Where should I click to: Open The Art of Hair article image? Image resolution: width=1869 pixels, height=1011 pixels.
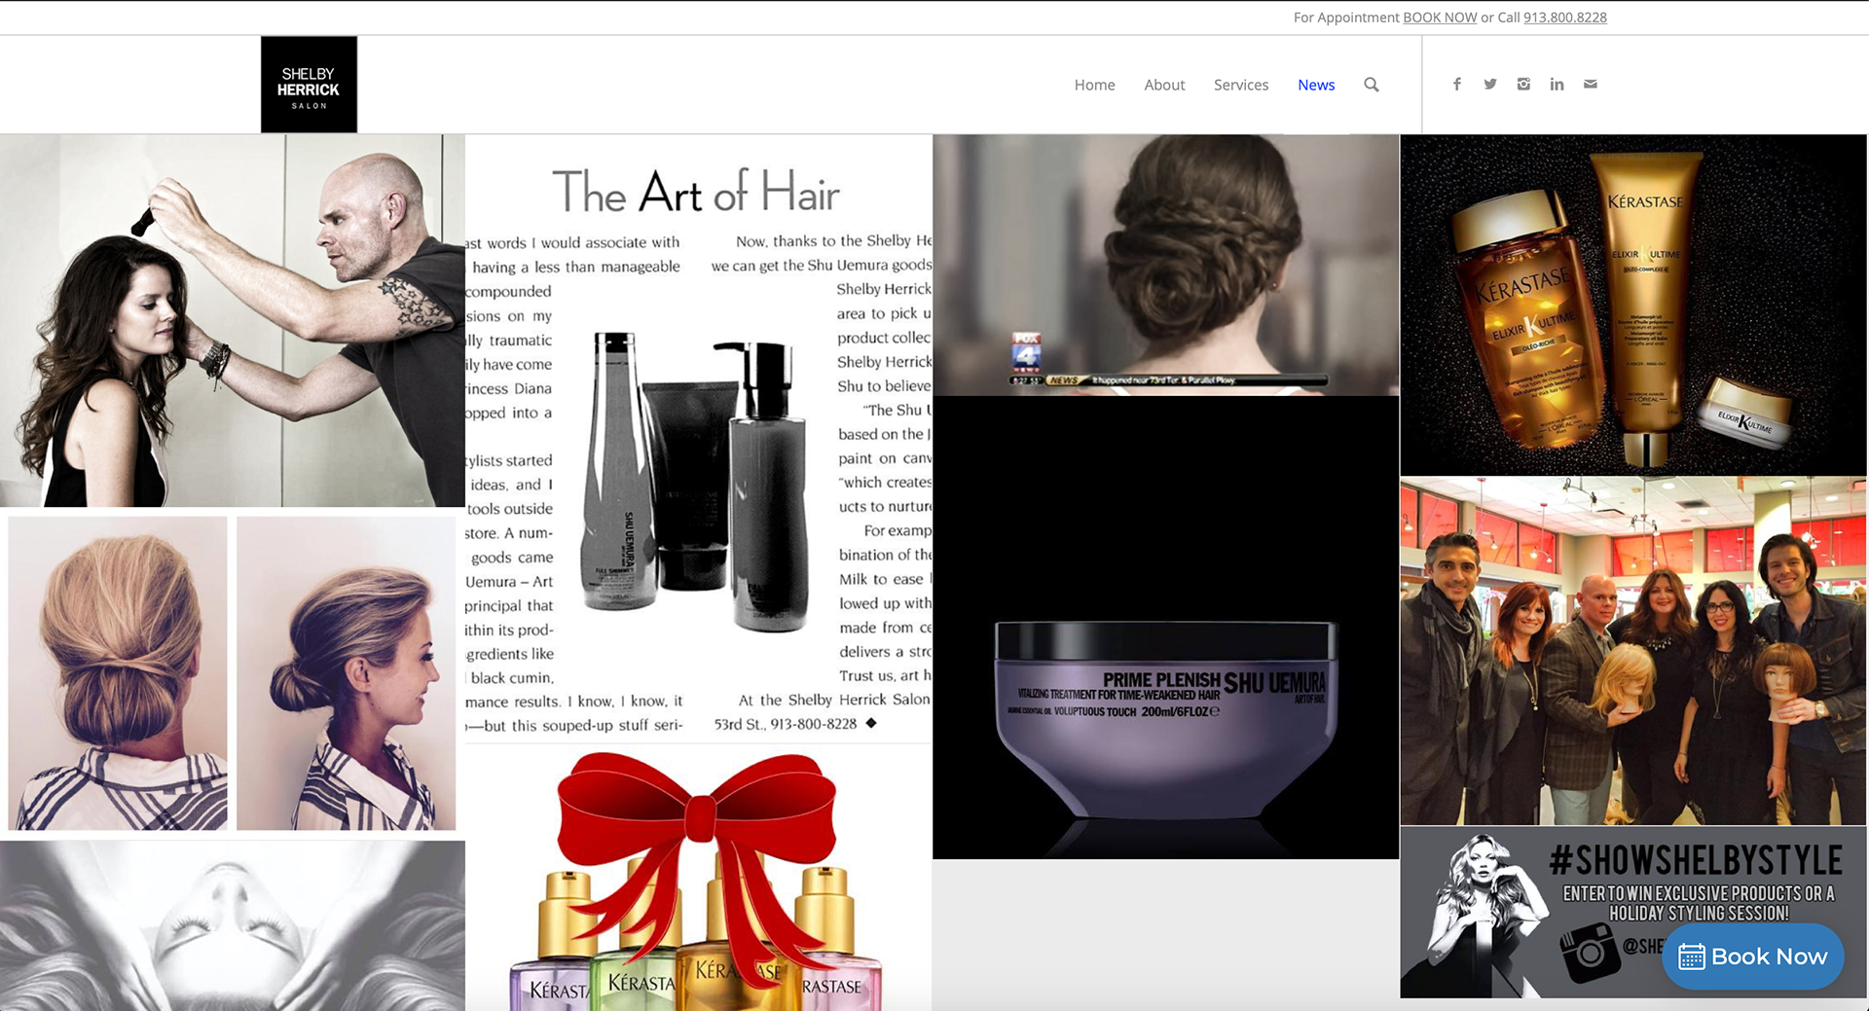[699, 439]
